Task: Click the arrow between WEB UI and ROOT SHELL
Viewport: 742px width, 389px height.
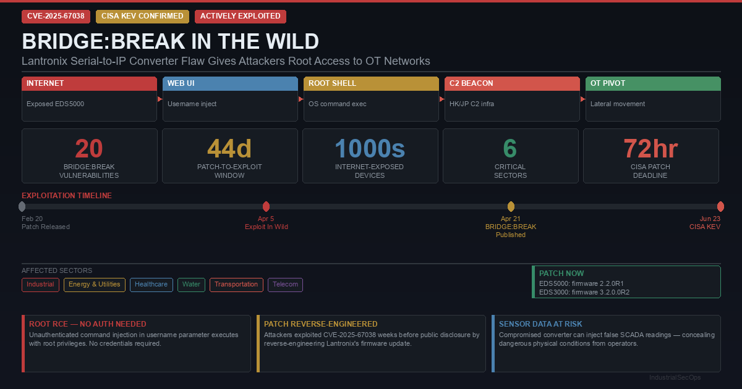Action: tap(301, 99)
